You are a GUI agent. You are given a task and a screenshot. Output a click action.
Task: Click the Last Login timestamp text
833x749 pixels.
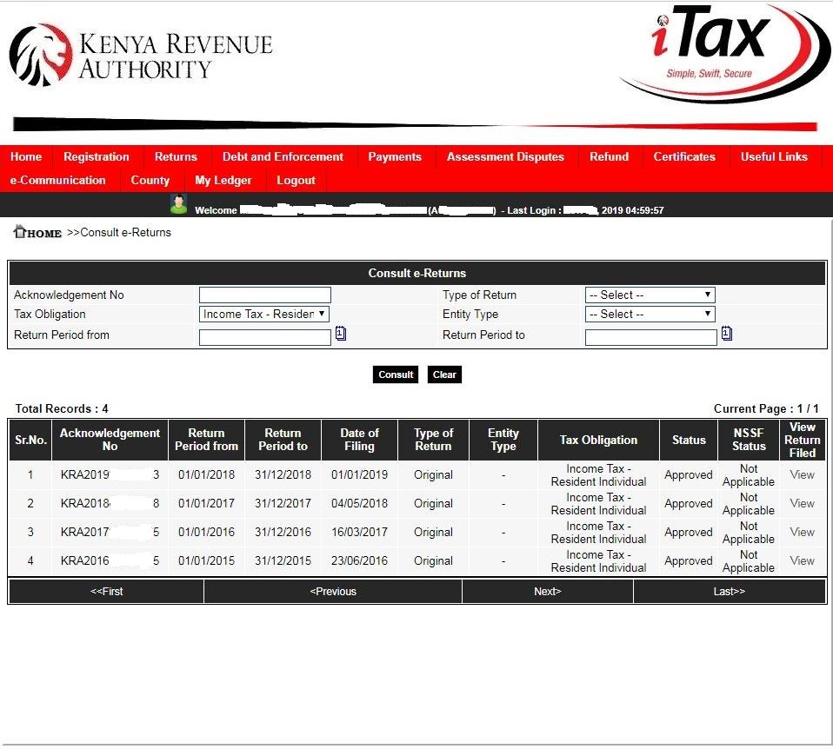pos(583,210)
